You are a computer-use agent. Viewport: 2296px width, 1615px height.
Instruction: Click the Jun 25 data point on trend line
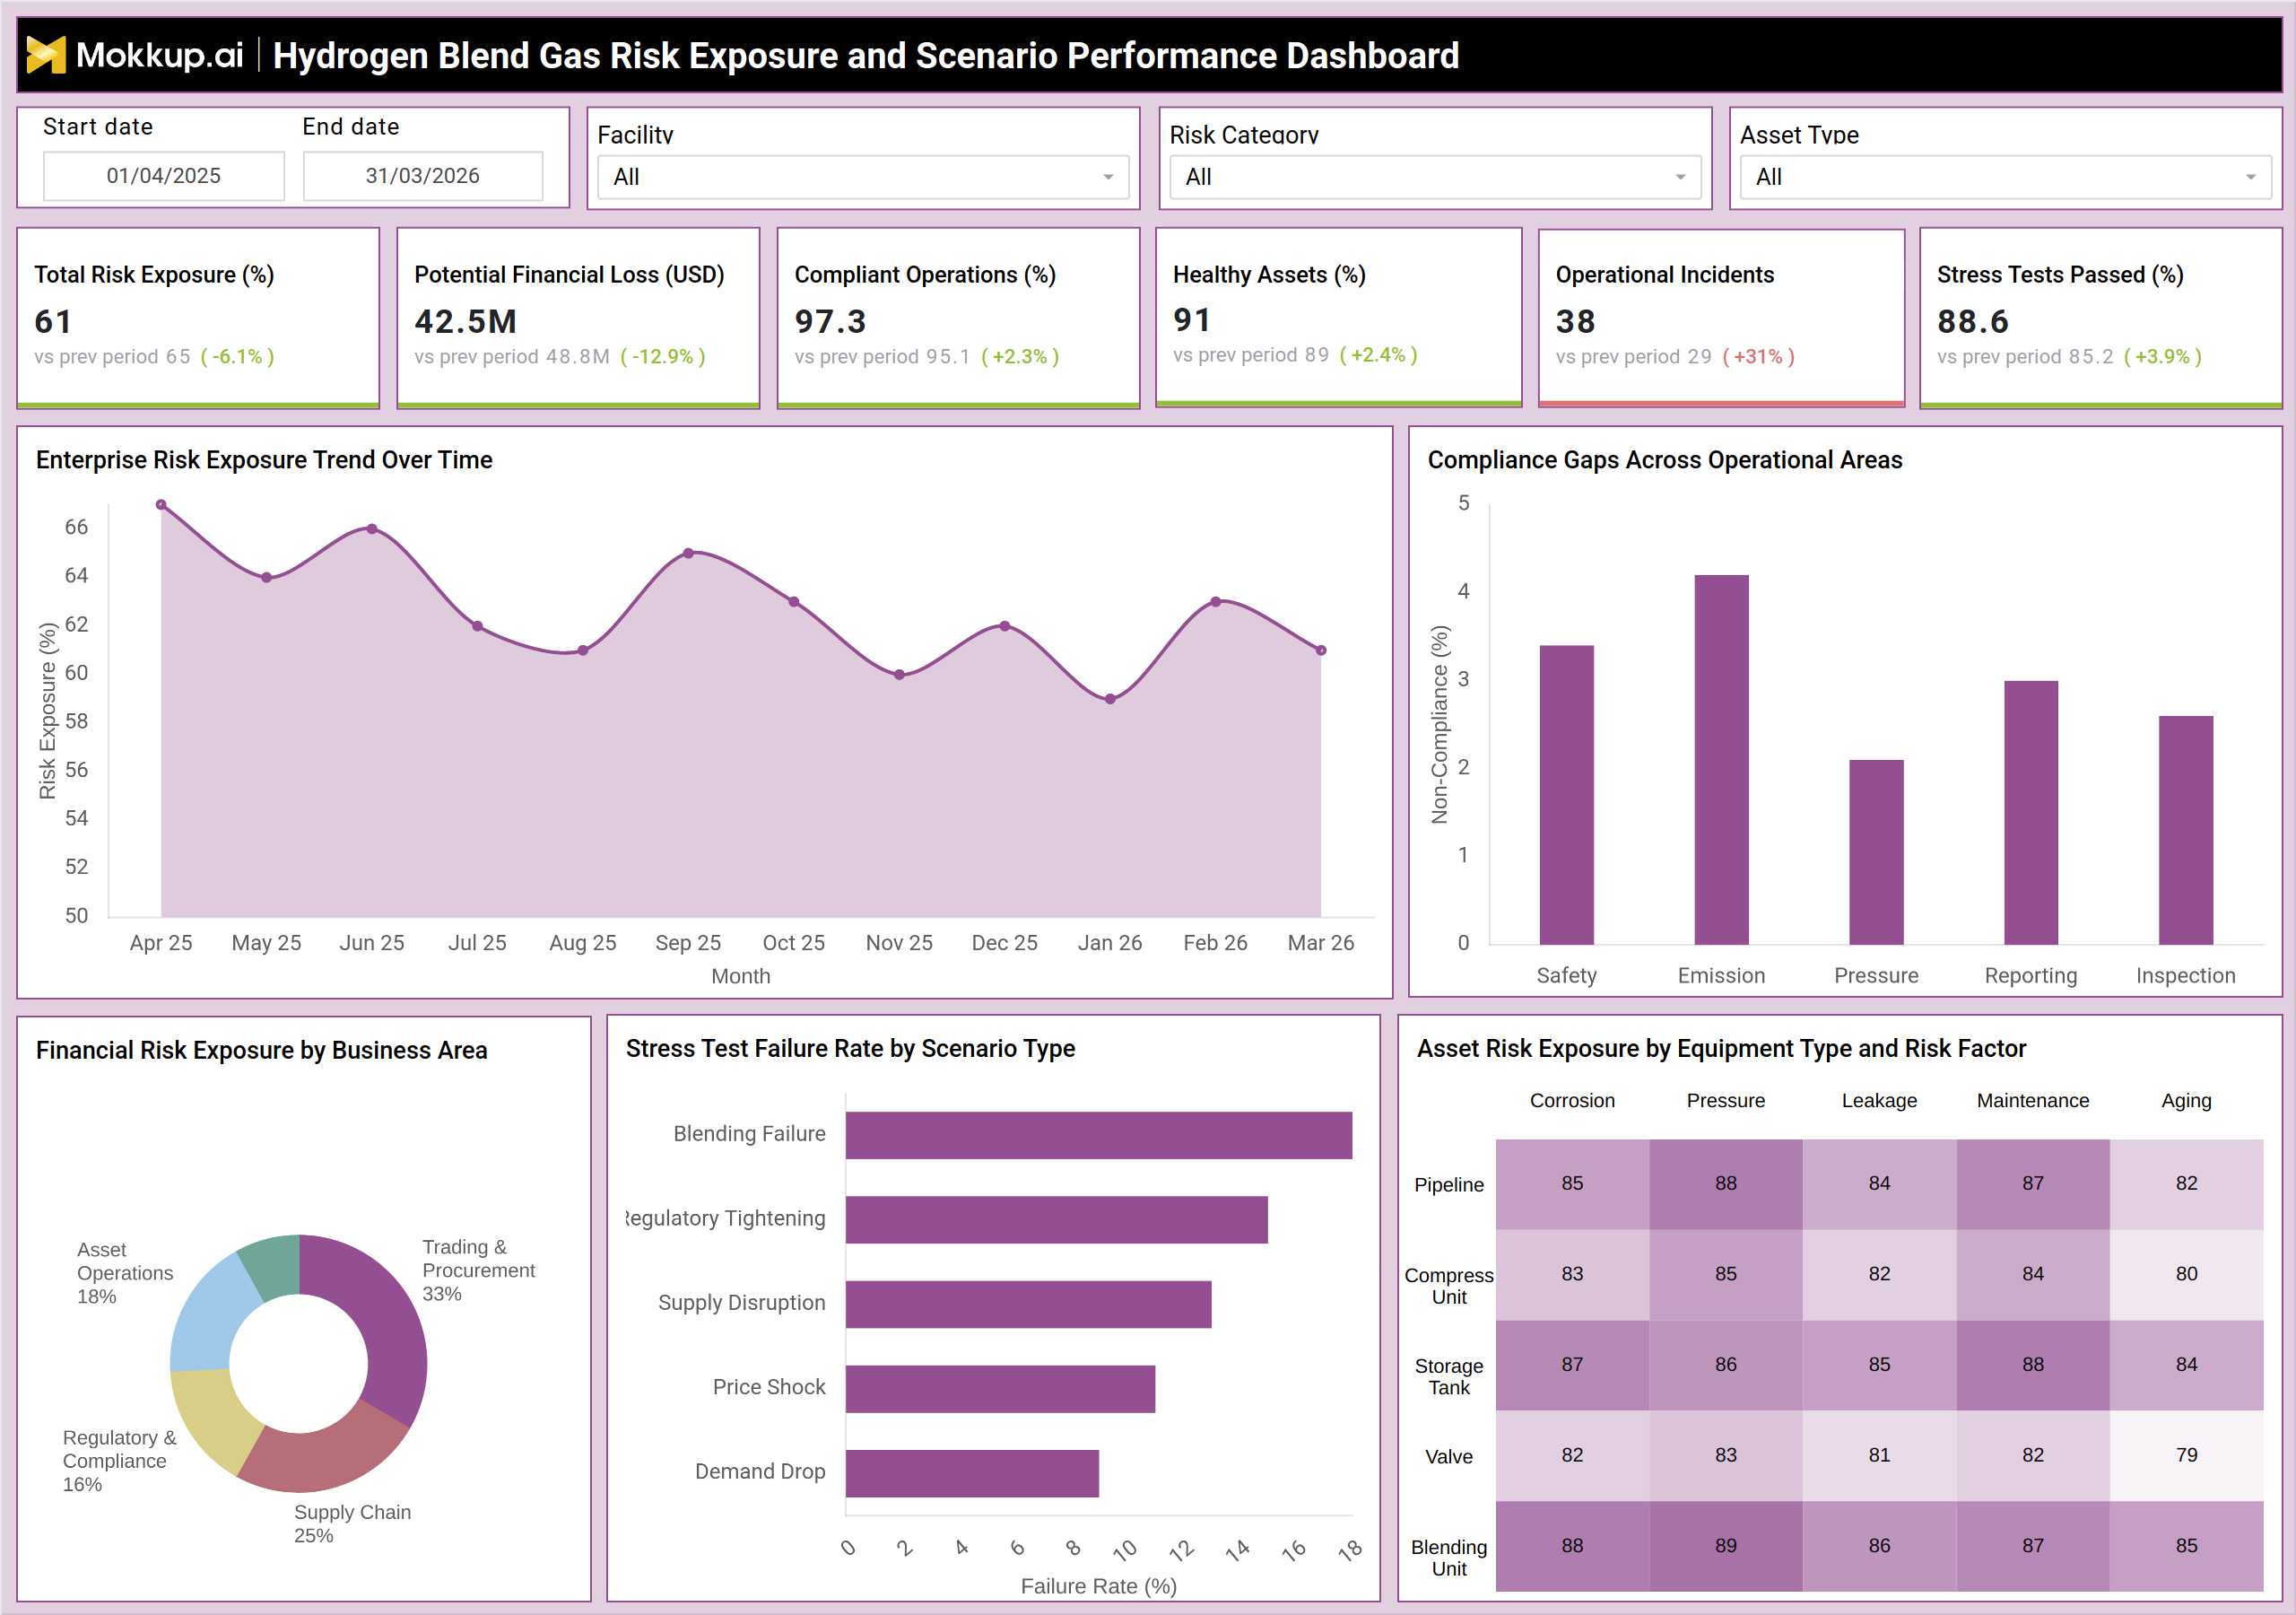point(372,528)
